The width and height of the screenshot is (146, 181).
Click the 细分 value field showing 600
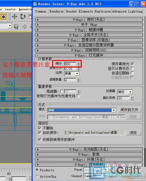70,64
